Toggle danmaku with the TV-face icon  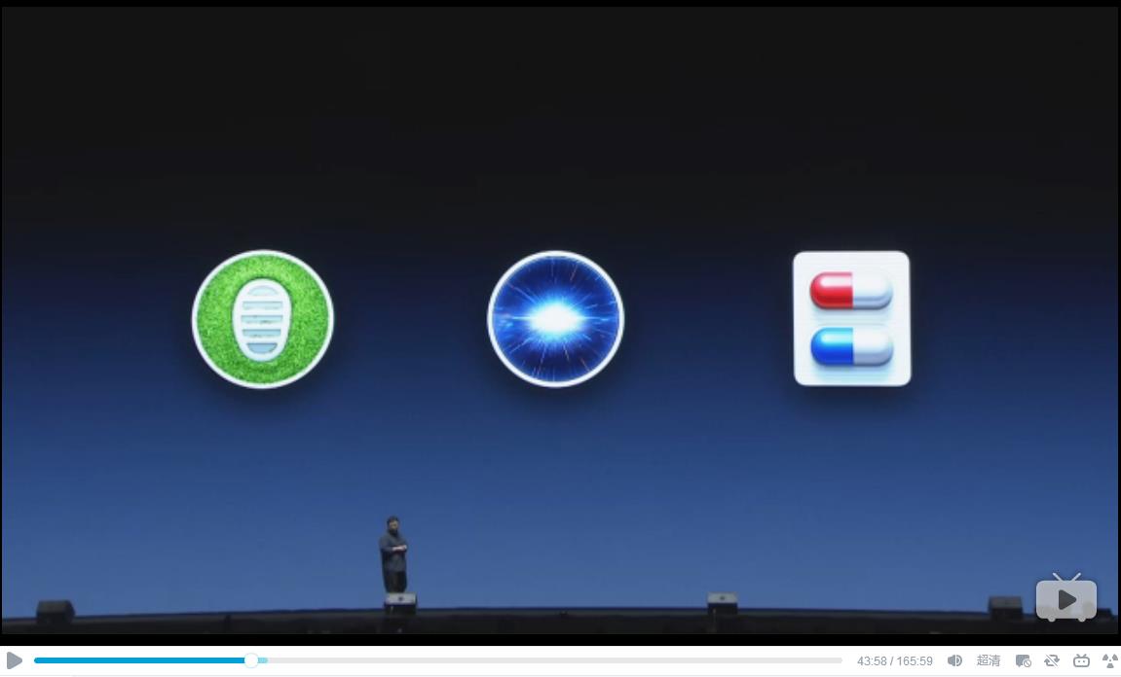coord(1081,660)
